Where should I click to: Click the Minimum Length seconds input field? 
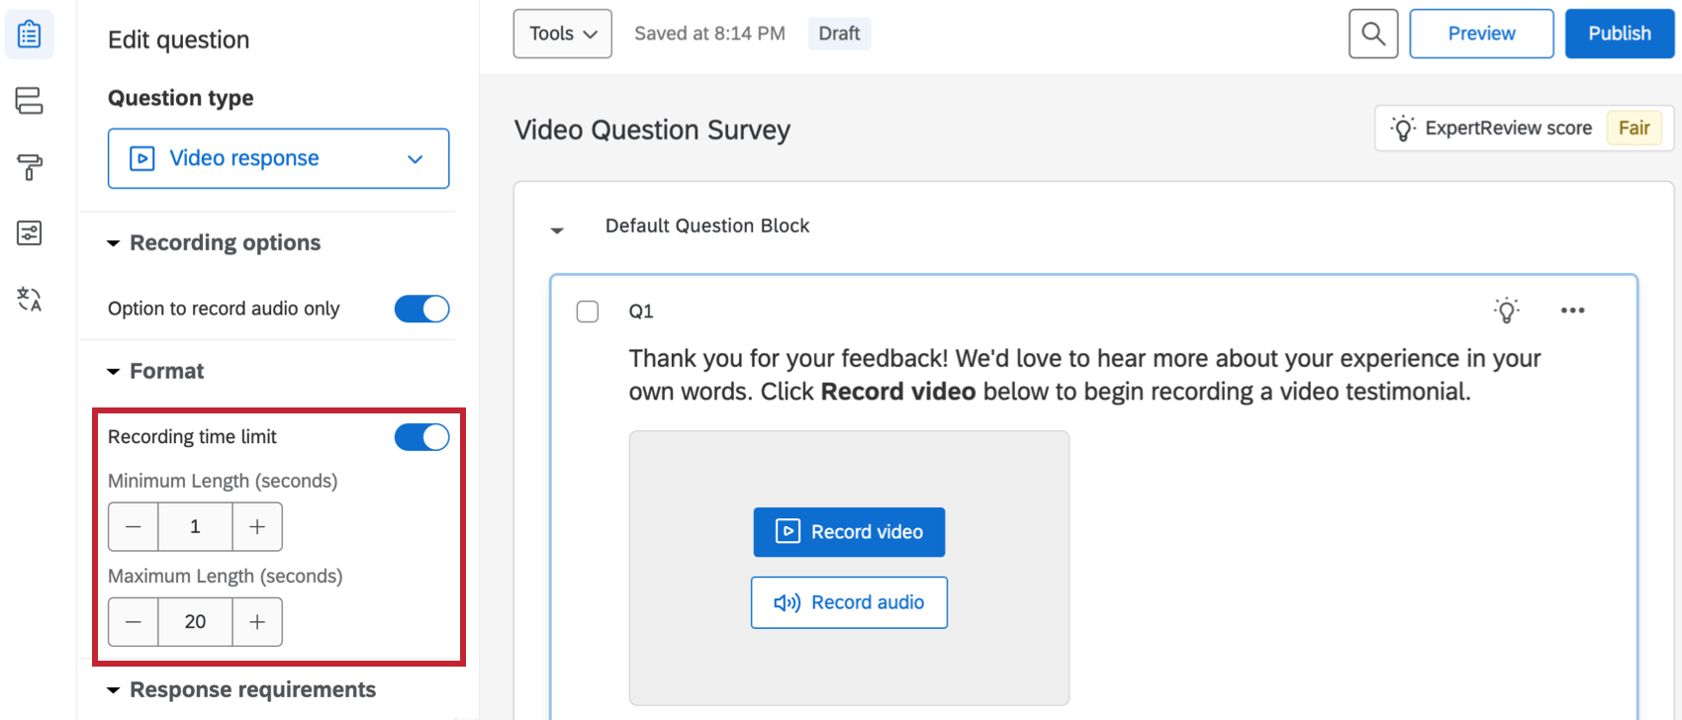pyautogui.click(x=195, y=527)
